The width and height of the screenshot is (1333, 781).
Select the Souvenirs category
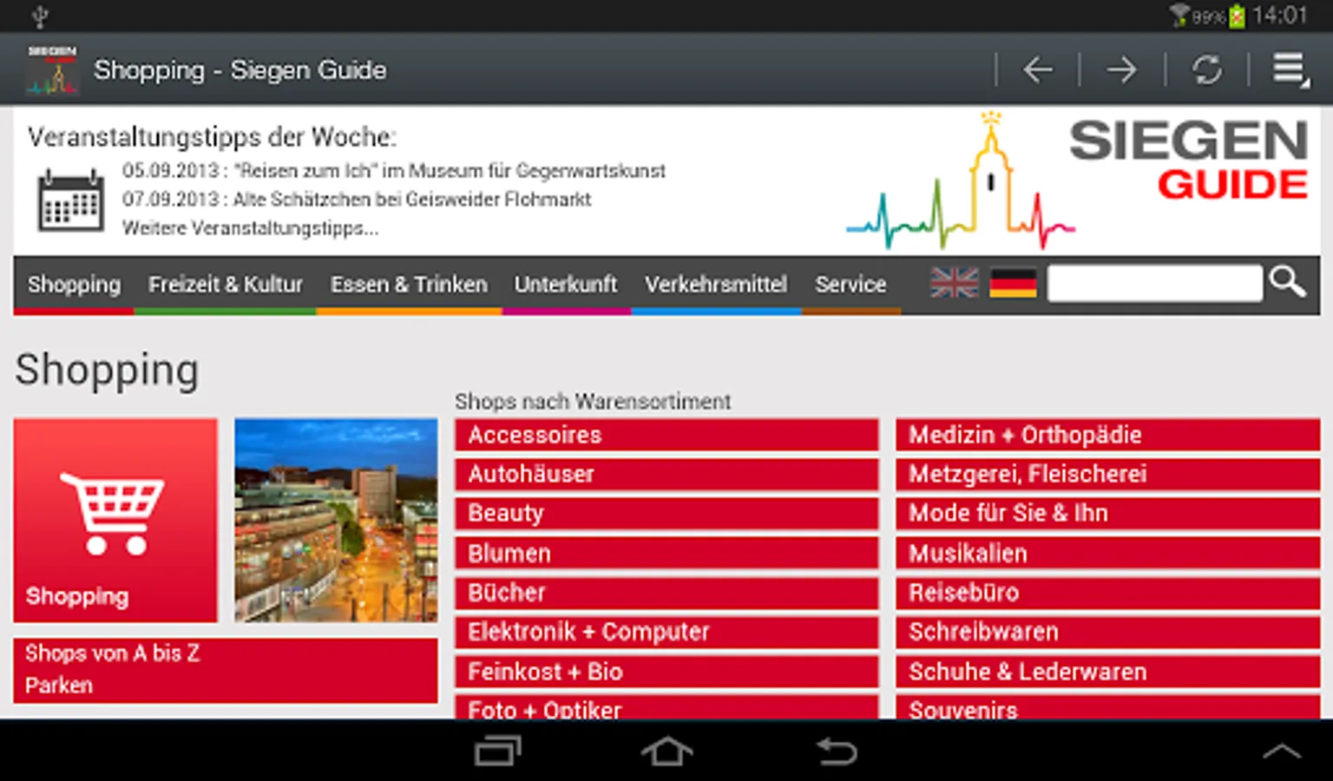[x=1107, y=706]
